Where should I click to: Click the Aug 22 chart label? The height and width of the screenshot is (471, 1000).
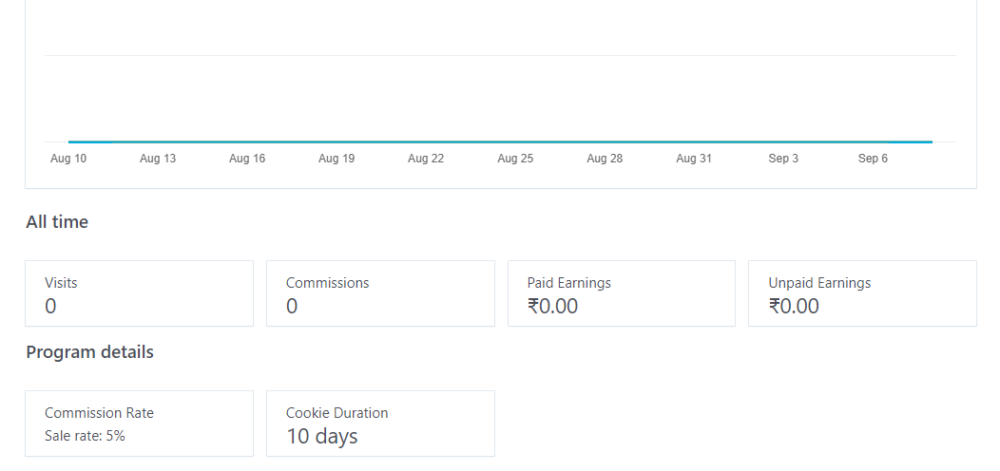point(426,159)
